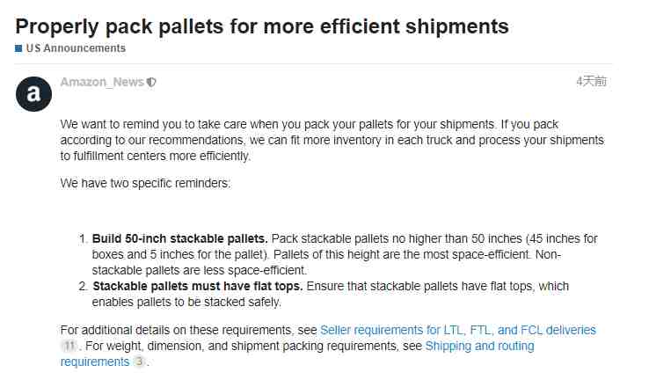This screenshot has height=380, width=649.
Task: Click the 3 click-count badge
Action: point(140,362)
